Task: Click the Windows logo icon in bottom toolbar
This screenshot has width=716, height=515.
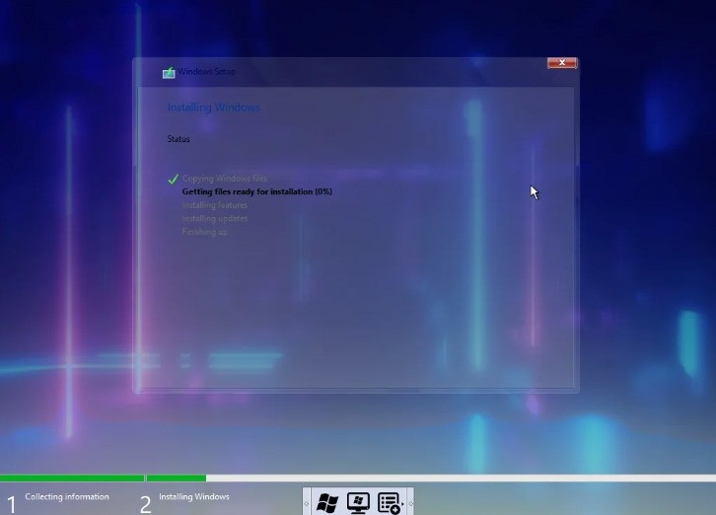Action: 327,503
